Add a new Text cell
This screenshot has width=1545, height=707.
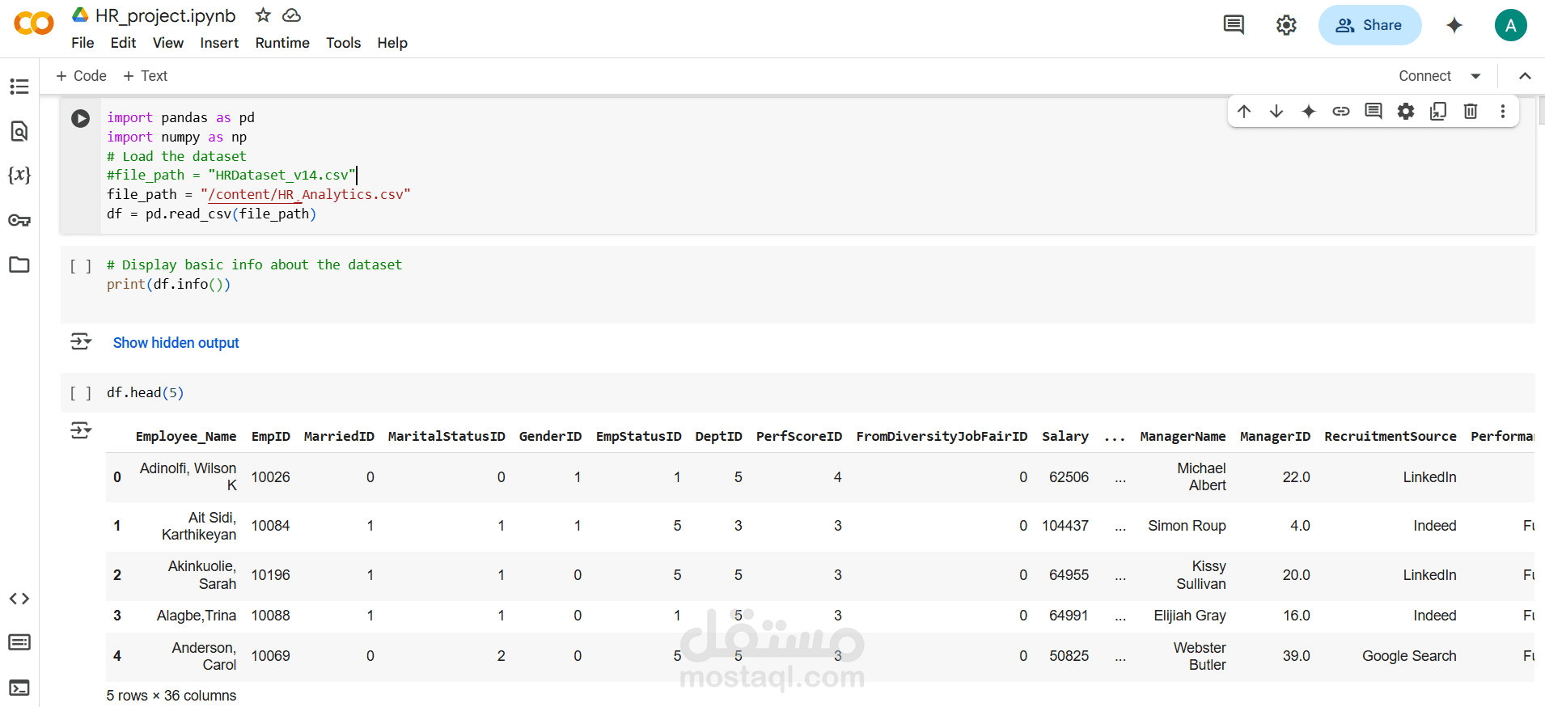coord(146,76)
